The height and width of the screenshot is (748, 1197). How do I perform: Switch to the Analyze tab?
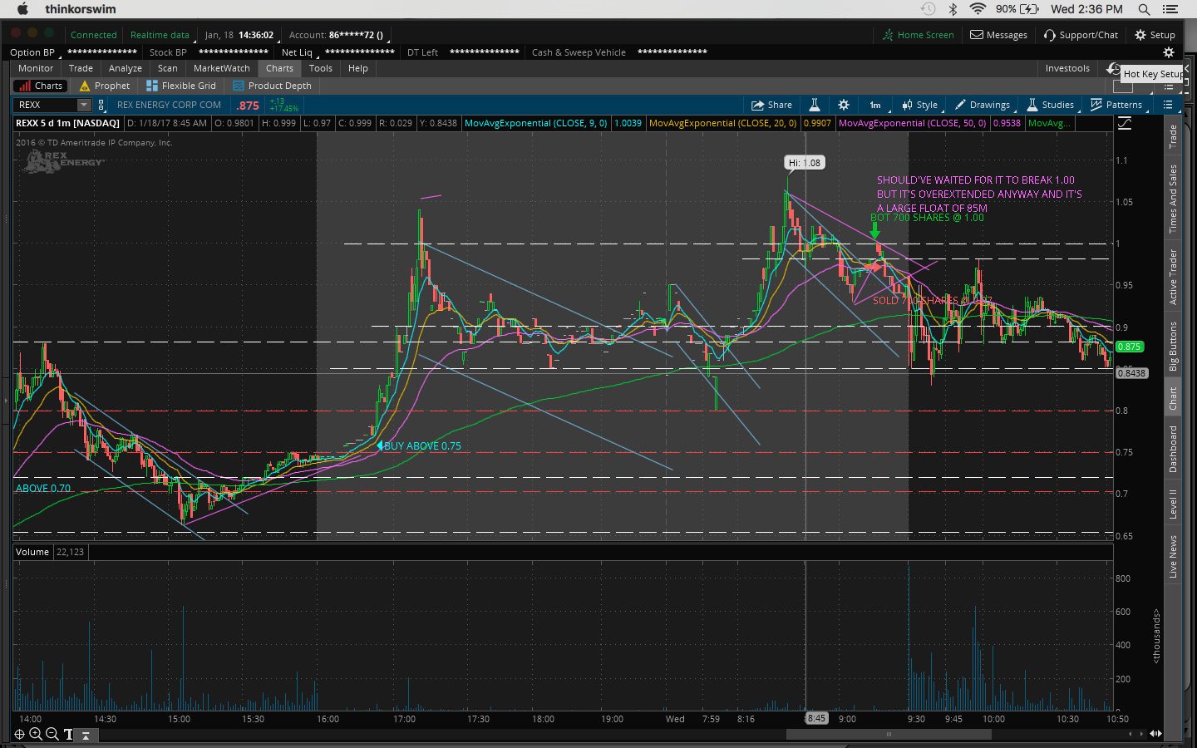pyautogui.click(x=126, y=68)
